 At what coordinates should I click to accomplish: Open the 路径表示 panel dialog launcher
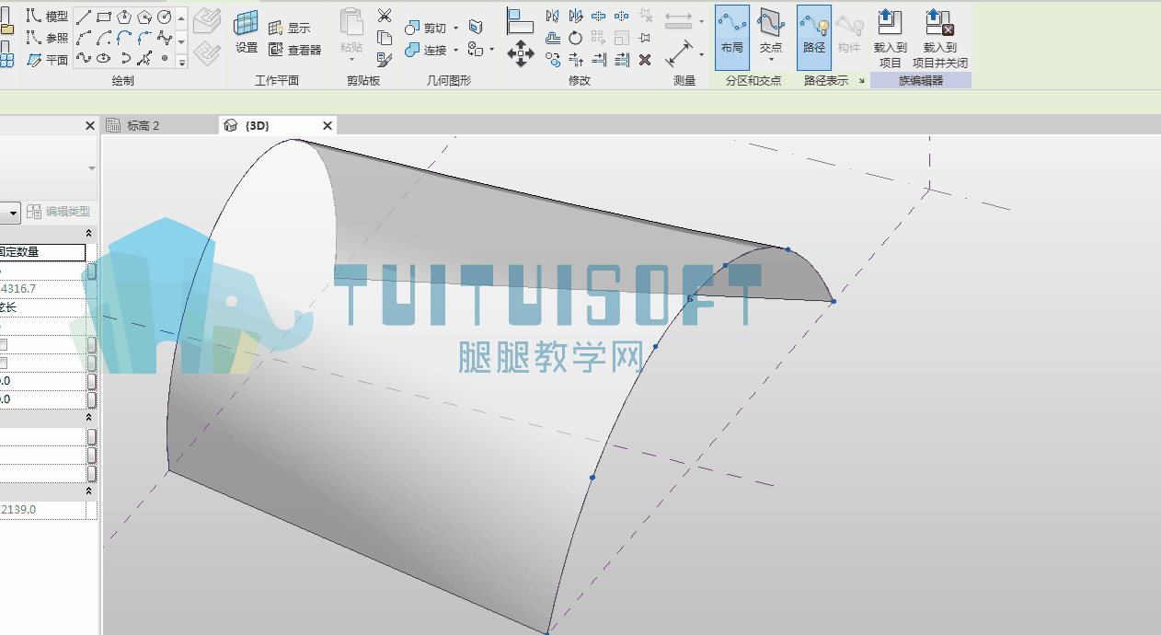[x=862, y=81]
